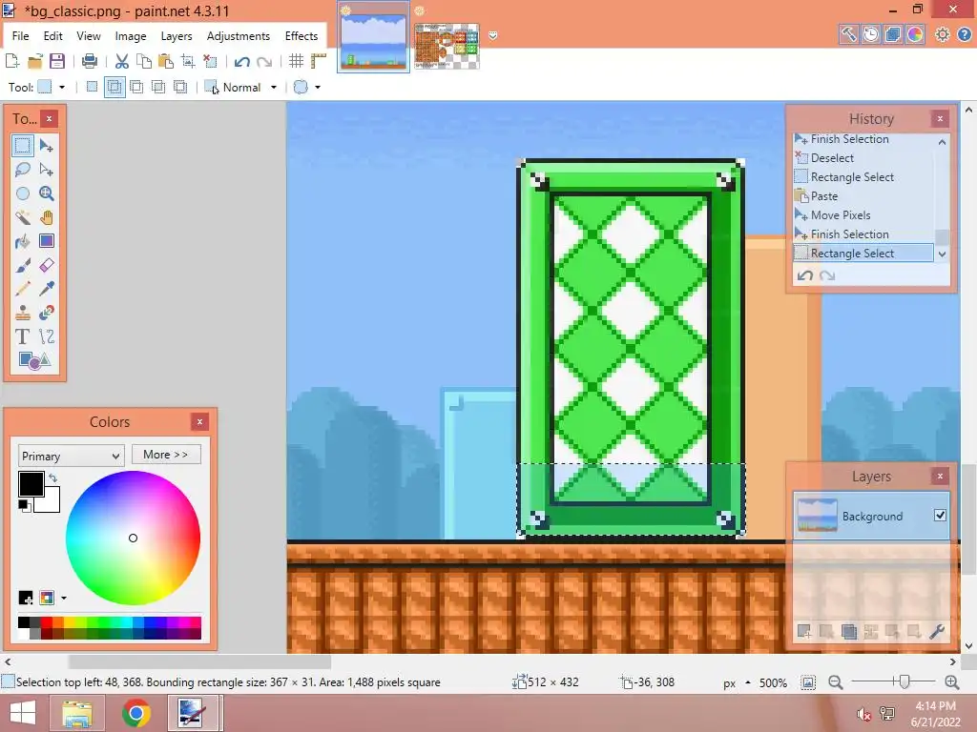Screen dimensions: 977x732
Task: Select the Lasso Select tool
Action: point(23,170)
